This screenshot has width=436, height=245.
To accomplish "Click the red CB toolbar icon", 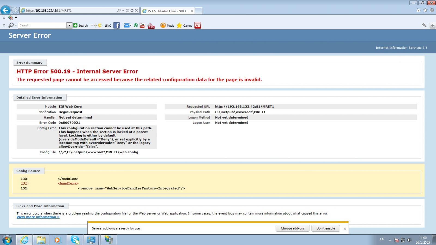I will pyautogui.click(x=198, y=25).
